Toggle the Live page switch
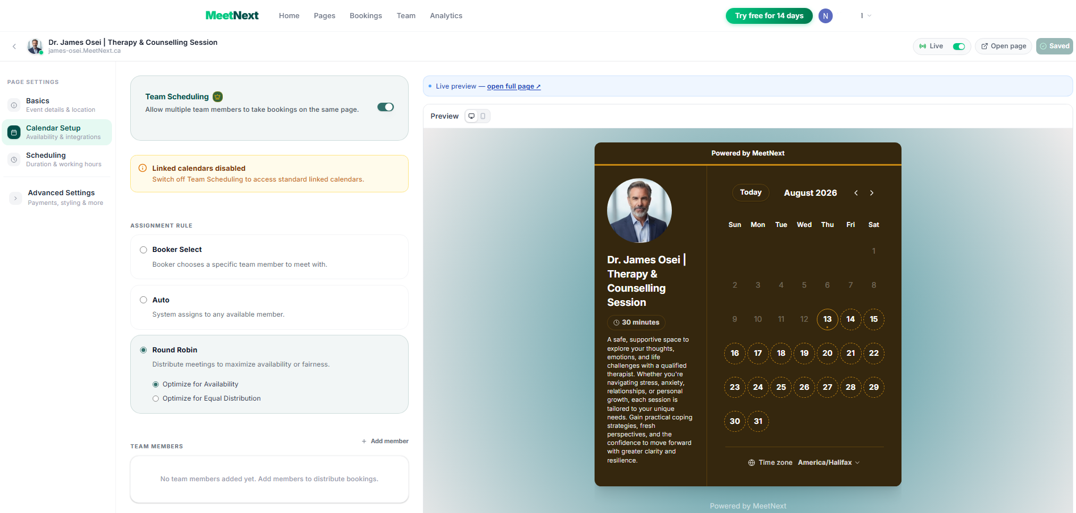The width and height of the screenshot is (1076, 513). click(959, 46)
